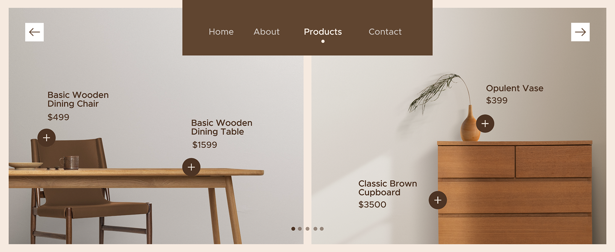Click the $3500 cupboard price label
Screen dimensions: 615x252
[372, 205]
